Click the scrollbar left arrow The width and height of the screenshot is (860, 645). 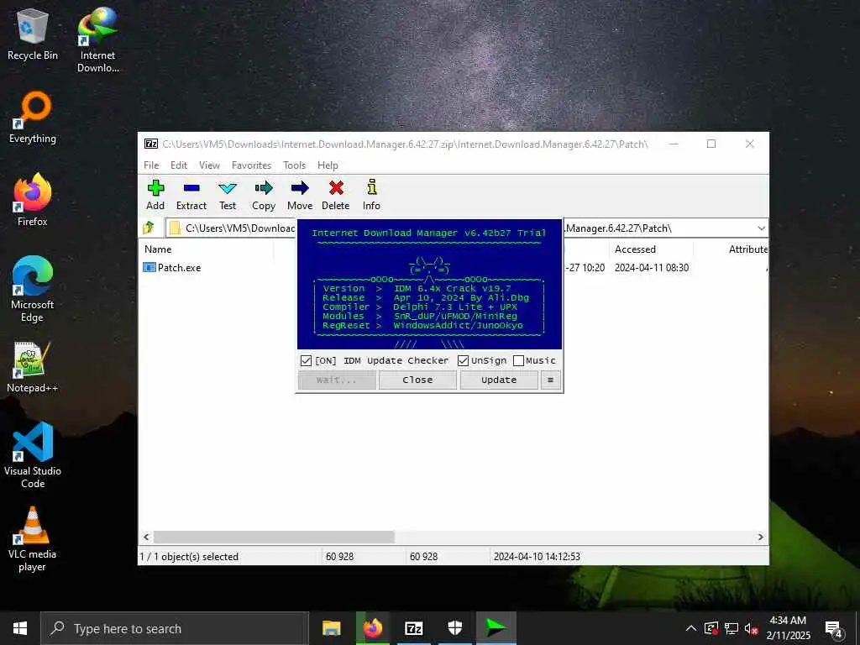click(146, 537)
